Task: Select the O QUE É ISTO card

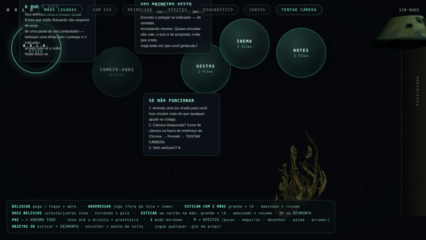Action: (57, 30)
